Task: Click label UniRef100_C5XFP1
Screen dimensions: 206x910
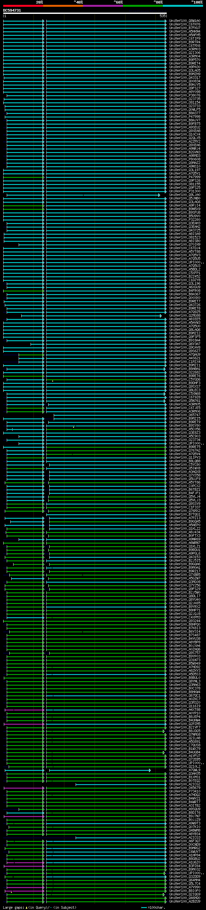Action: [185, 273]
